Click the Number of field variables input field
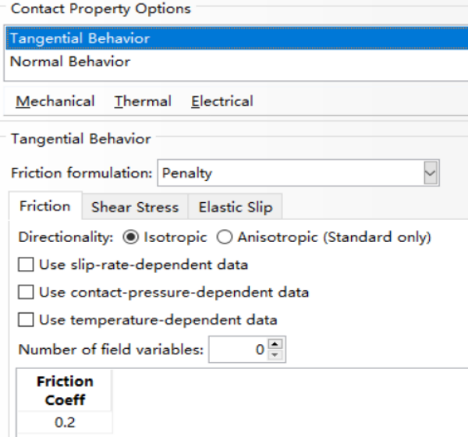The height and width of the screenshot is (437, 468). (239, 350)
